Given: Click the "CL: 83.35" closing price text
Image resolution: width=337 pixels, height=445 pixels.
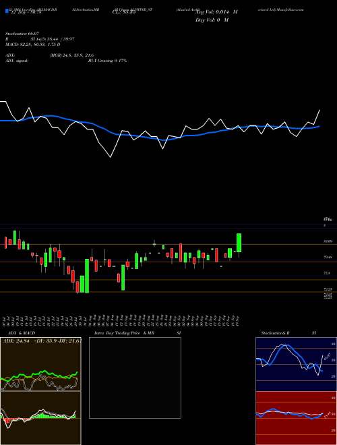Looking at the screenshot, I should [x=124, y=12].
